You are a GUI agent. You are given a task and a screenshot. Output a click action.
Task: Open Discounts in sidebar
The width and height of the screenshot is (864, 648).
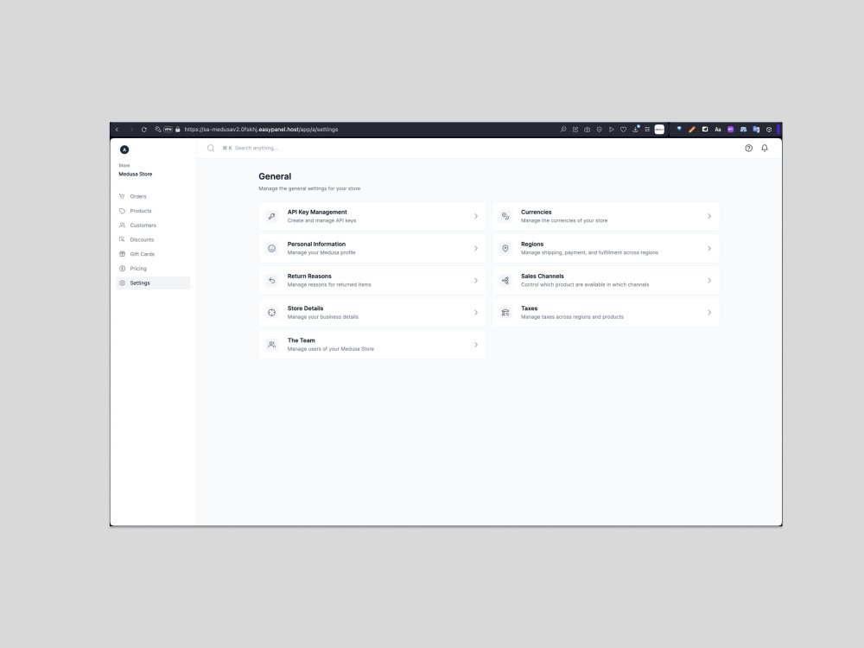click(153, 239)
